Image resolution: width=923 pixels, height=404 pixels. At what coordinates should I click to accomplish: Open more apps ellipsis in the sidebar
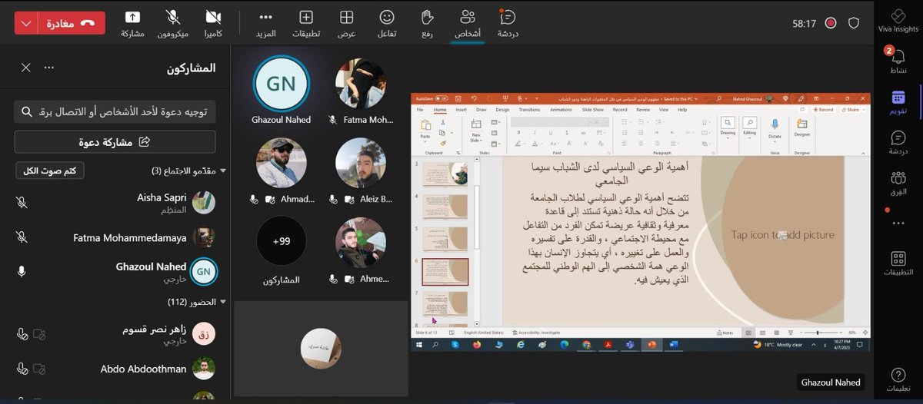coord(898,223)
